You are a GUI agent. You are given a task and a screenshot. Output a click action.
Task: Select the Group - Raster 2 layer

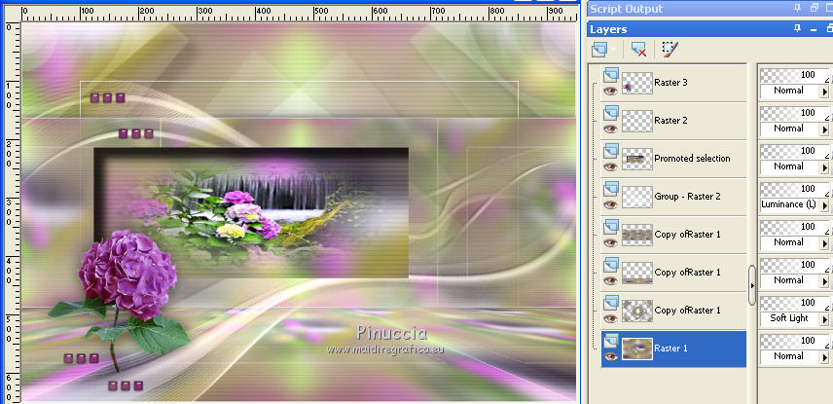(687, 196)
